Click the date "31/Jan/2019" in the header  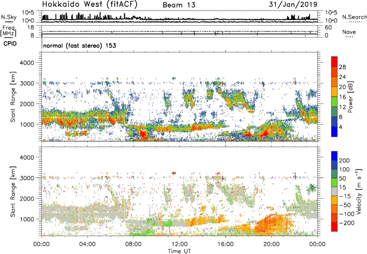tap(293, 4)
